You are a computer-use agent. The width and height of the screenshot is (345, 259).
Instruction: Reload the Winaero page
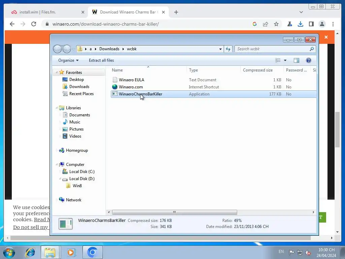click(34, 24)
